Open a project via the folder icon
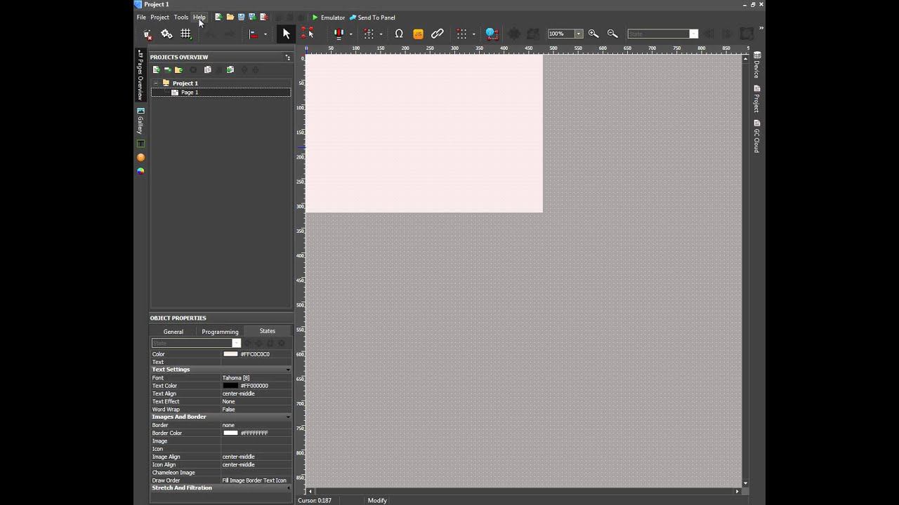This screenshot has width=899, height=505. [230, 17]
